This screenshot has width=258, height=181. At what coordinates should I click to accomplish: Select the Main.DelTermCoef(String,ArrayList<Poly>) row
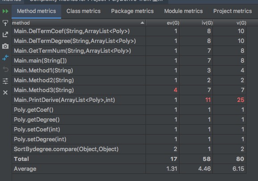[x=129, y=31]
